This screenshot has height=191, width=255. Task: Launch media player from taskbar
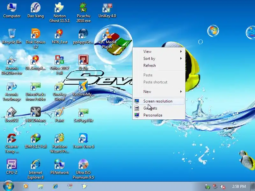point(26,186)
